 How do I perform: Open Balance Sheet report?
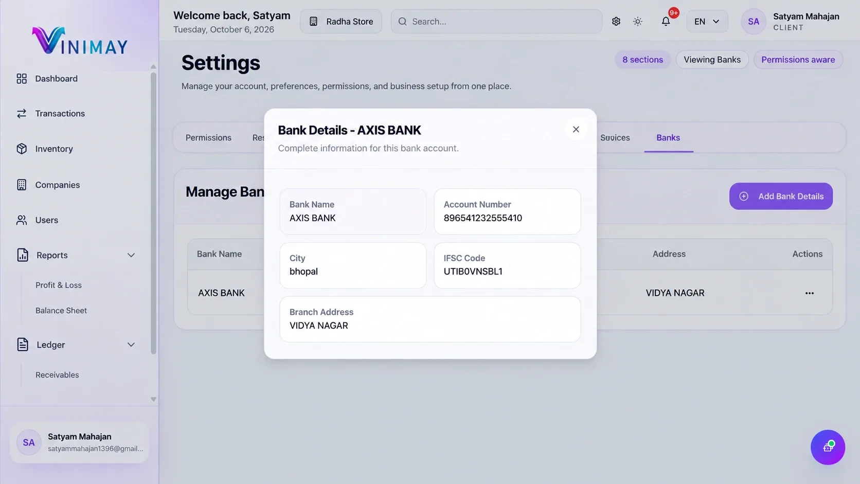pos(61,311)
